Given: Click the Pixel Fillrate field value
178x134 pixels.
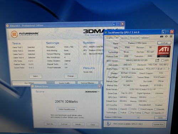Looking at the screenshot, I should click(x=126, y=77).
